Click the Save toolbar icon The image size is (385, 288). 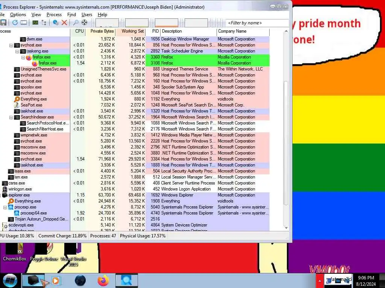point(3,23)
